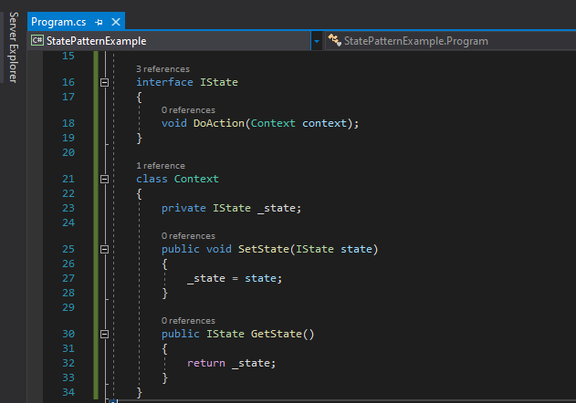Open the '1 reference' CodeLens above Context
576x403 pixels.
tap(161, 166)
